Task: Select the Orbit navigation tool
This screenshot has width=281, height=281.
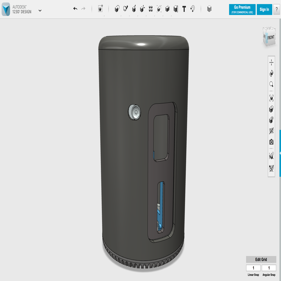Action: tap(271, 74)
